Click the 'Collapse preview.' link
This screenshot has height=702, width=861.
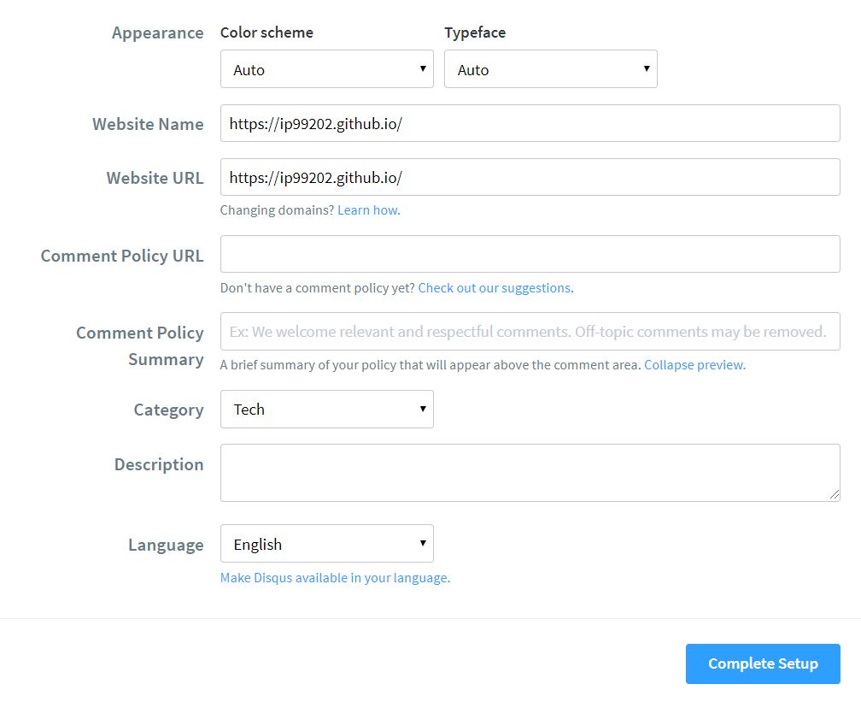694,364
